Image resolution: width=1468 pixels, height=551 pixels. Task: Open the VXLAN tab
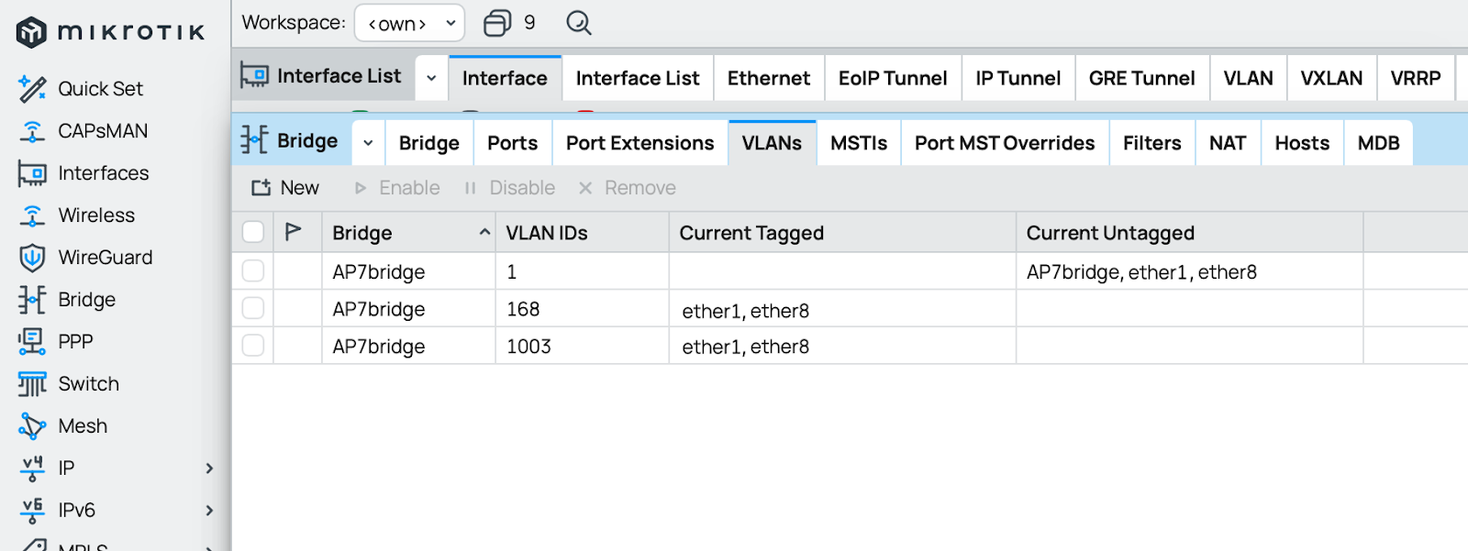(x=1331, y=78)
